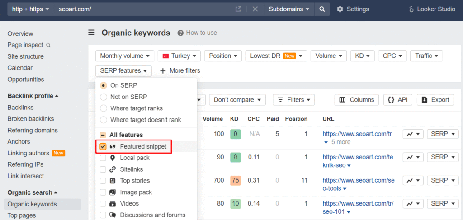Screen dimensions: 463x220
Task: Open the SERP features filter dropdown
Action: point(124,71)
